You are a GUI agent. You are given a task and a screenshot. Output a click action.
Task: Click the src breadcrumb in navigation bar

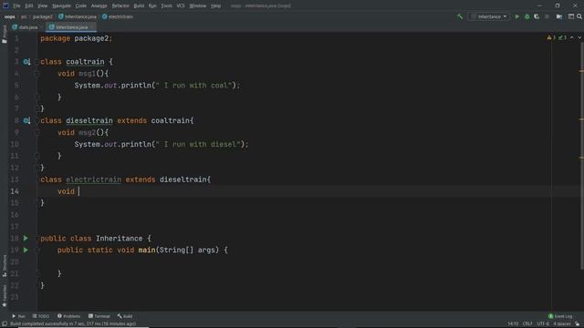[x=24, y=16]
